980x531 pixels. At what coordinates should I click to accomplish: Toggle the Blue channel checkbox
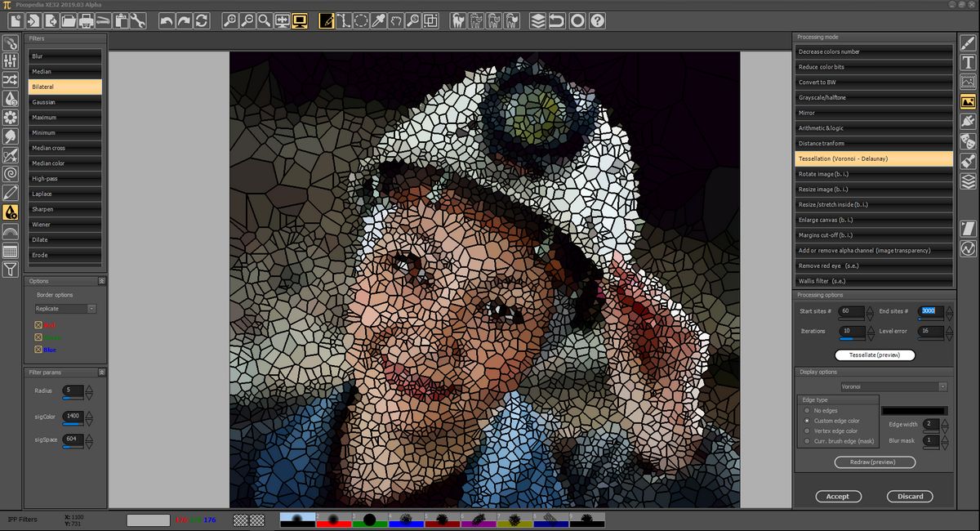(x=38, y=350)
